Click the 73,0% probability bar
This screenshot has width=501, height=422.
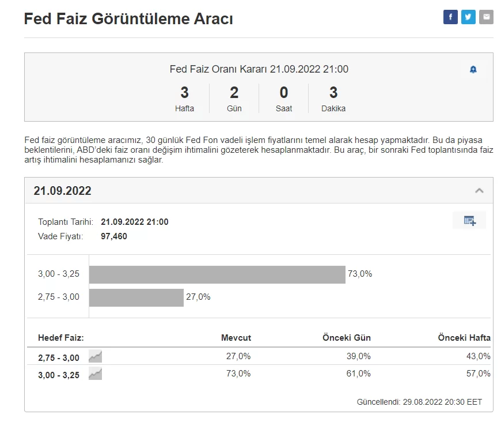click(217, 274)
